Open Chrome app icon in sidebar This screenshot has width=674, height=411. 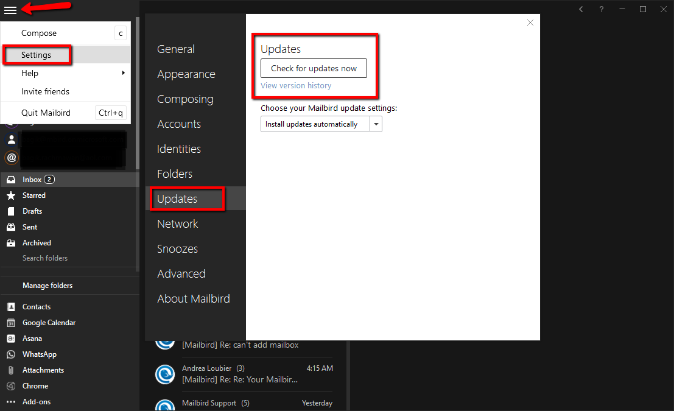[11, 386]
